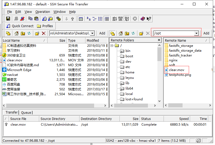Click Add next to local path
Image resolution: width=215 pixels, height=145 pixels.
point(102,33)
